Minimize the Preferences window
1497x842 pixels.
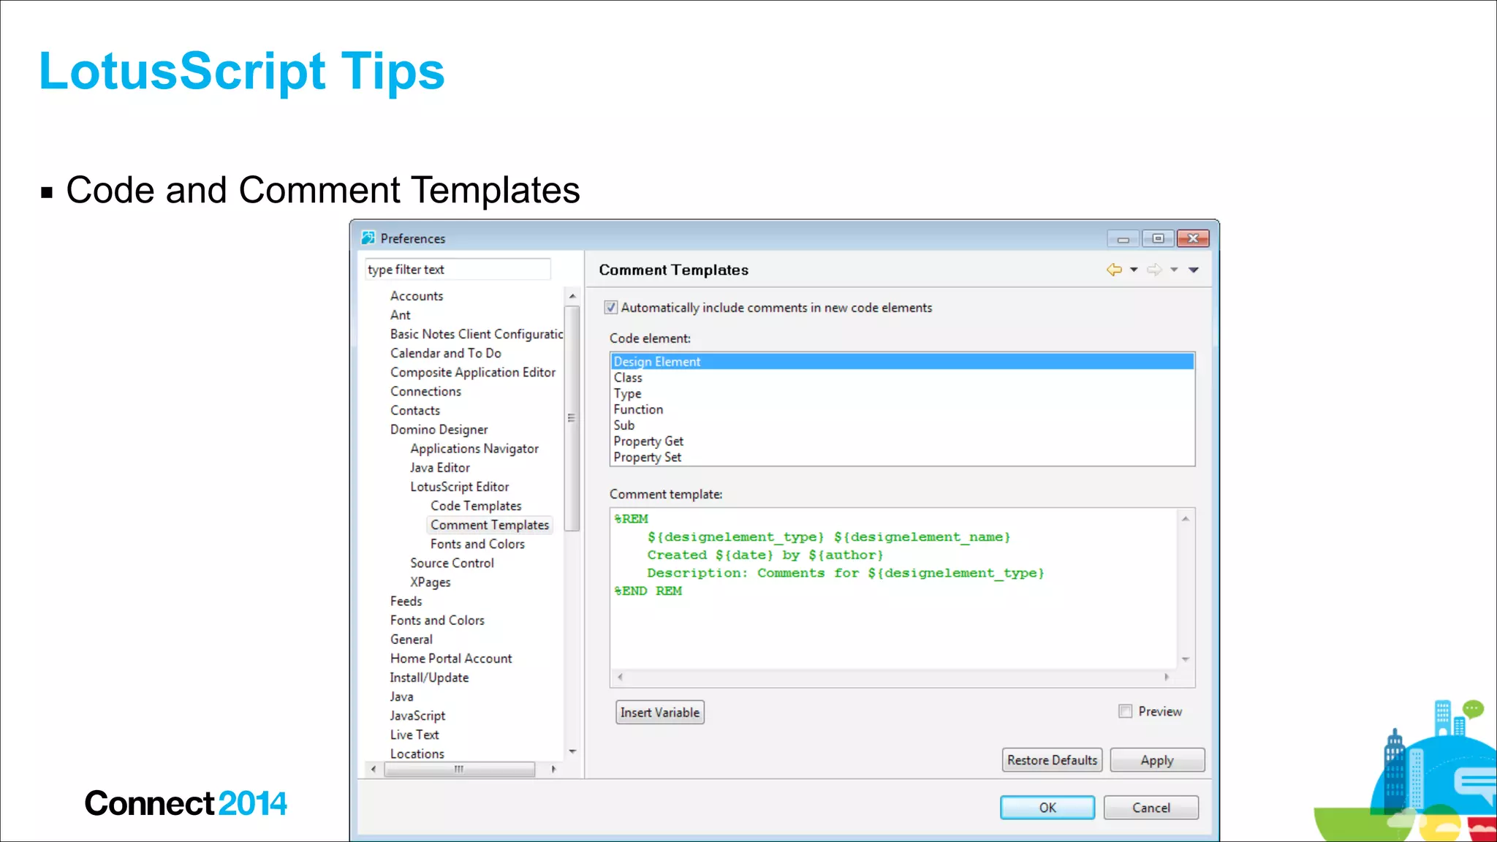pyautogui.click(x=1123, y=239)
